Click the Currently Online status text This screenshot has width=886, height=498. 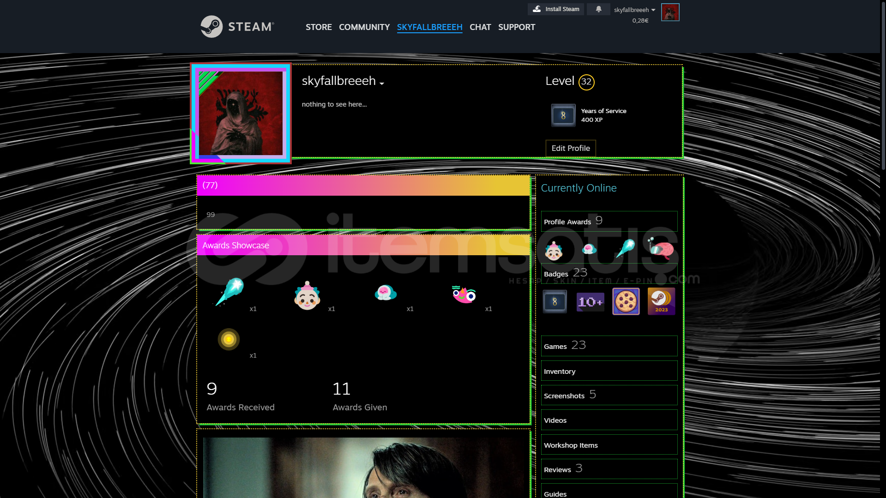click(579, 188)
